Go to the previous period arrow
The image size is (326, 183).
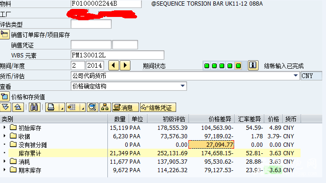coord(114,65)
